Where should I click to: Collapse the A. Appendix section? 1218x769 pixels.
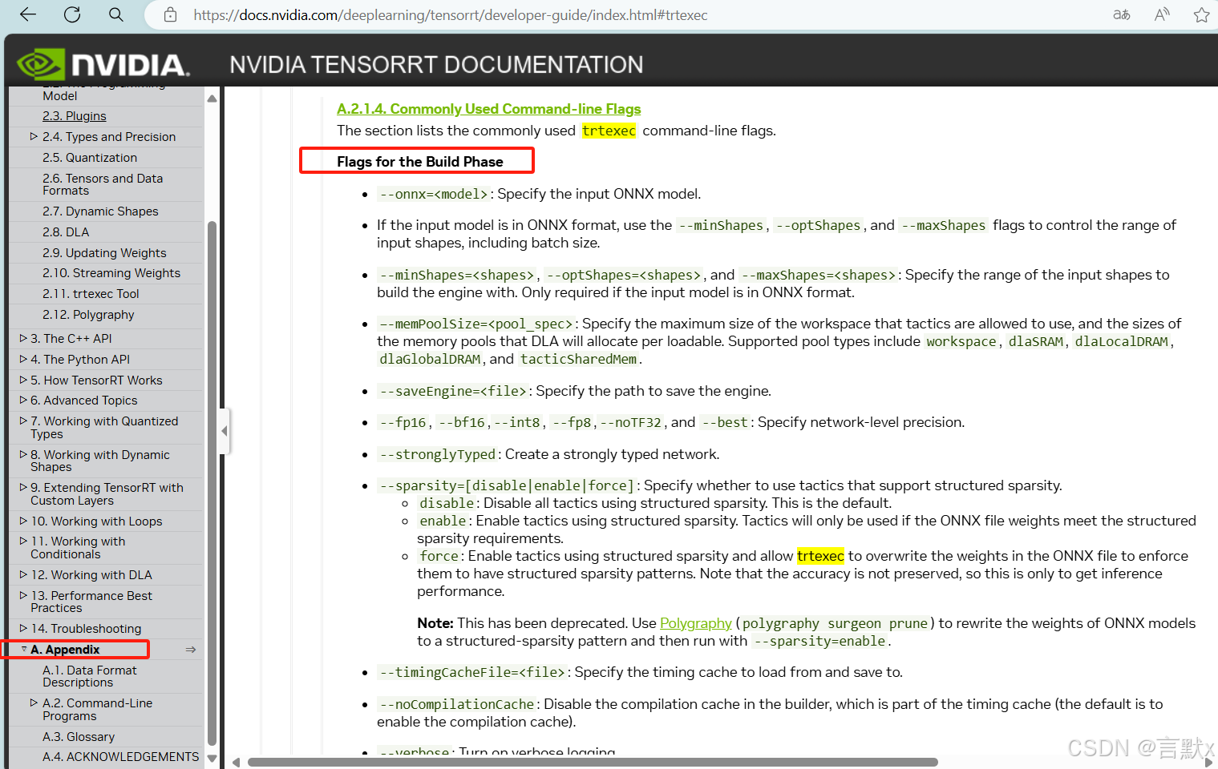pyautogui.click(x=23, y=650)
